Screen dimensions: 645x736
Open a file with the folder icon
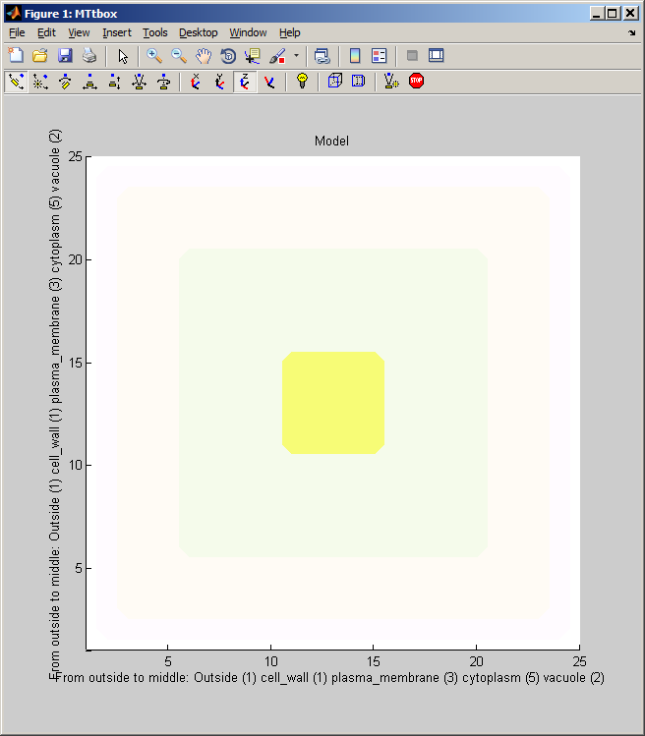point(40,56)
